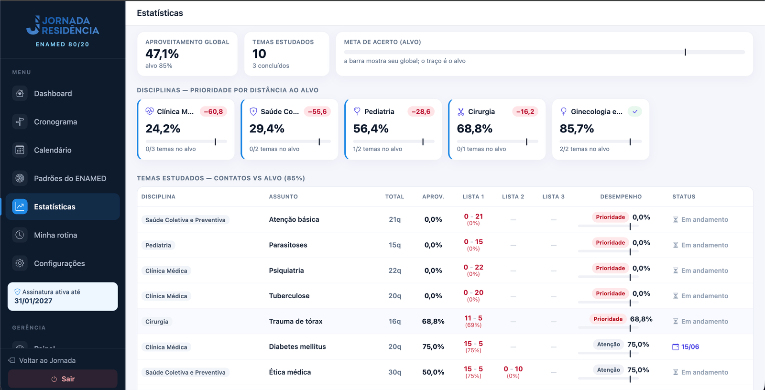
Task: Click Voltar ao Jornada link
Action: point(42,360)
